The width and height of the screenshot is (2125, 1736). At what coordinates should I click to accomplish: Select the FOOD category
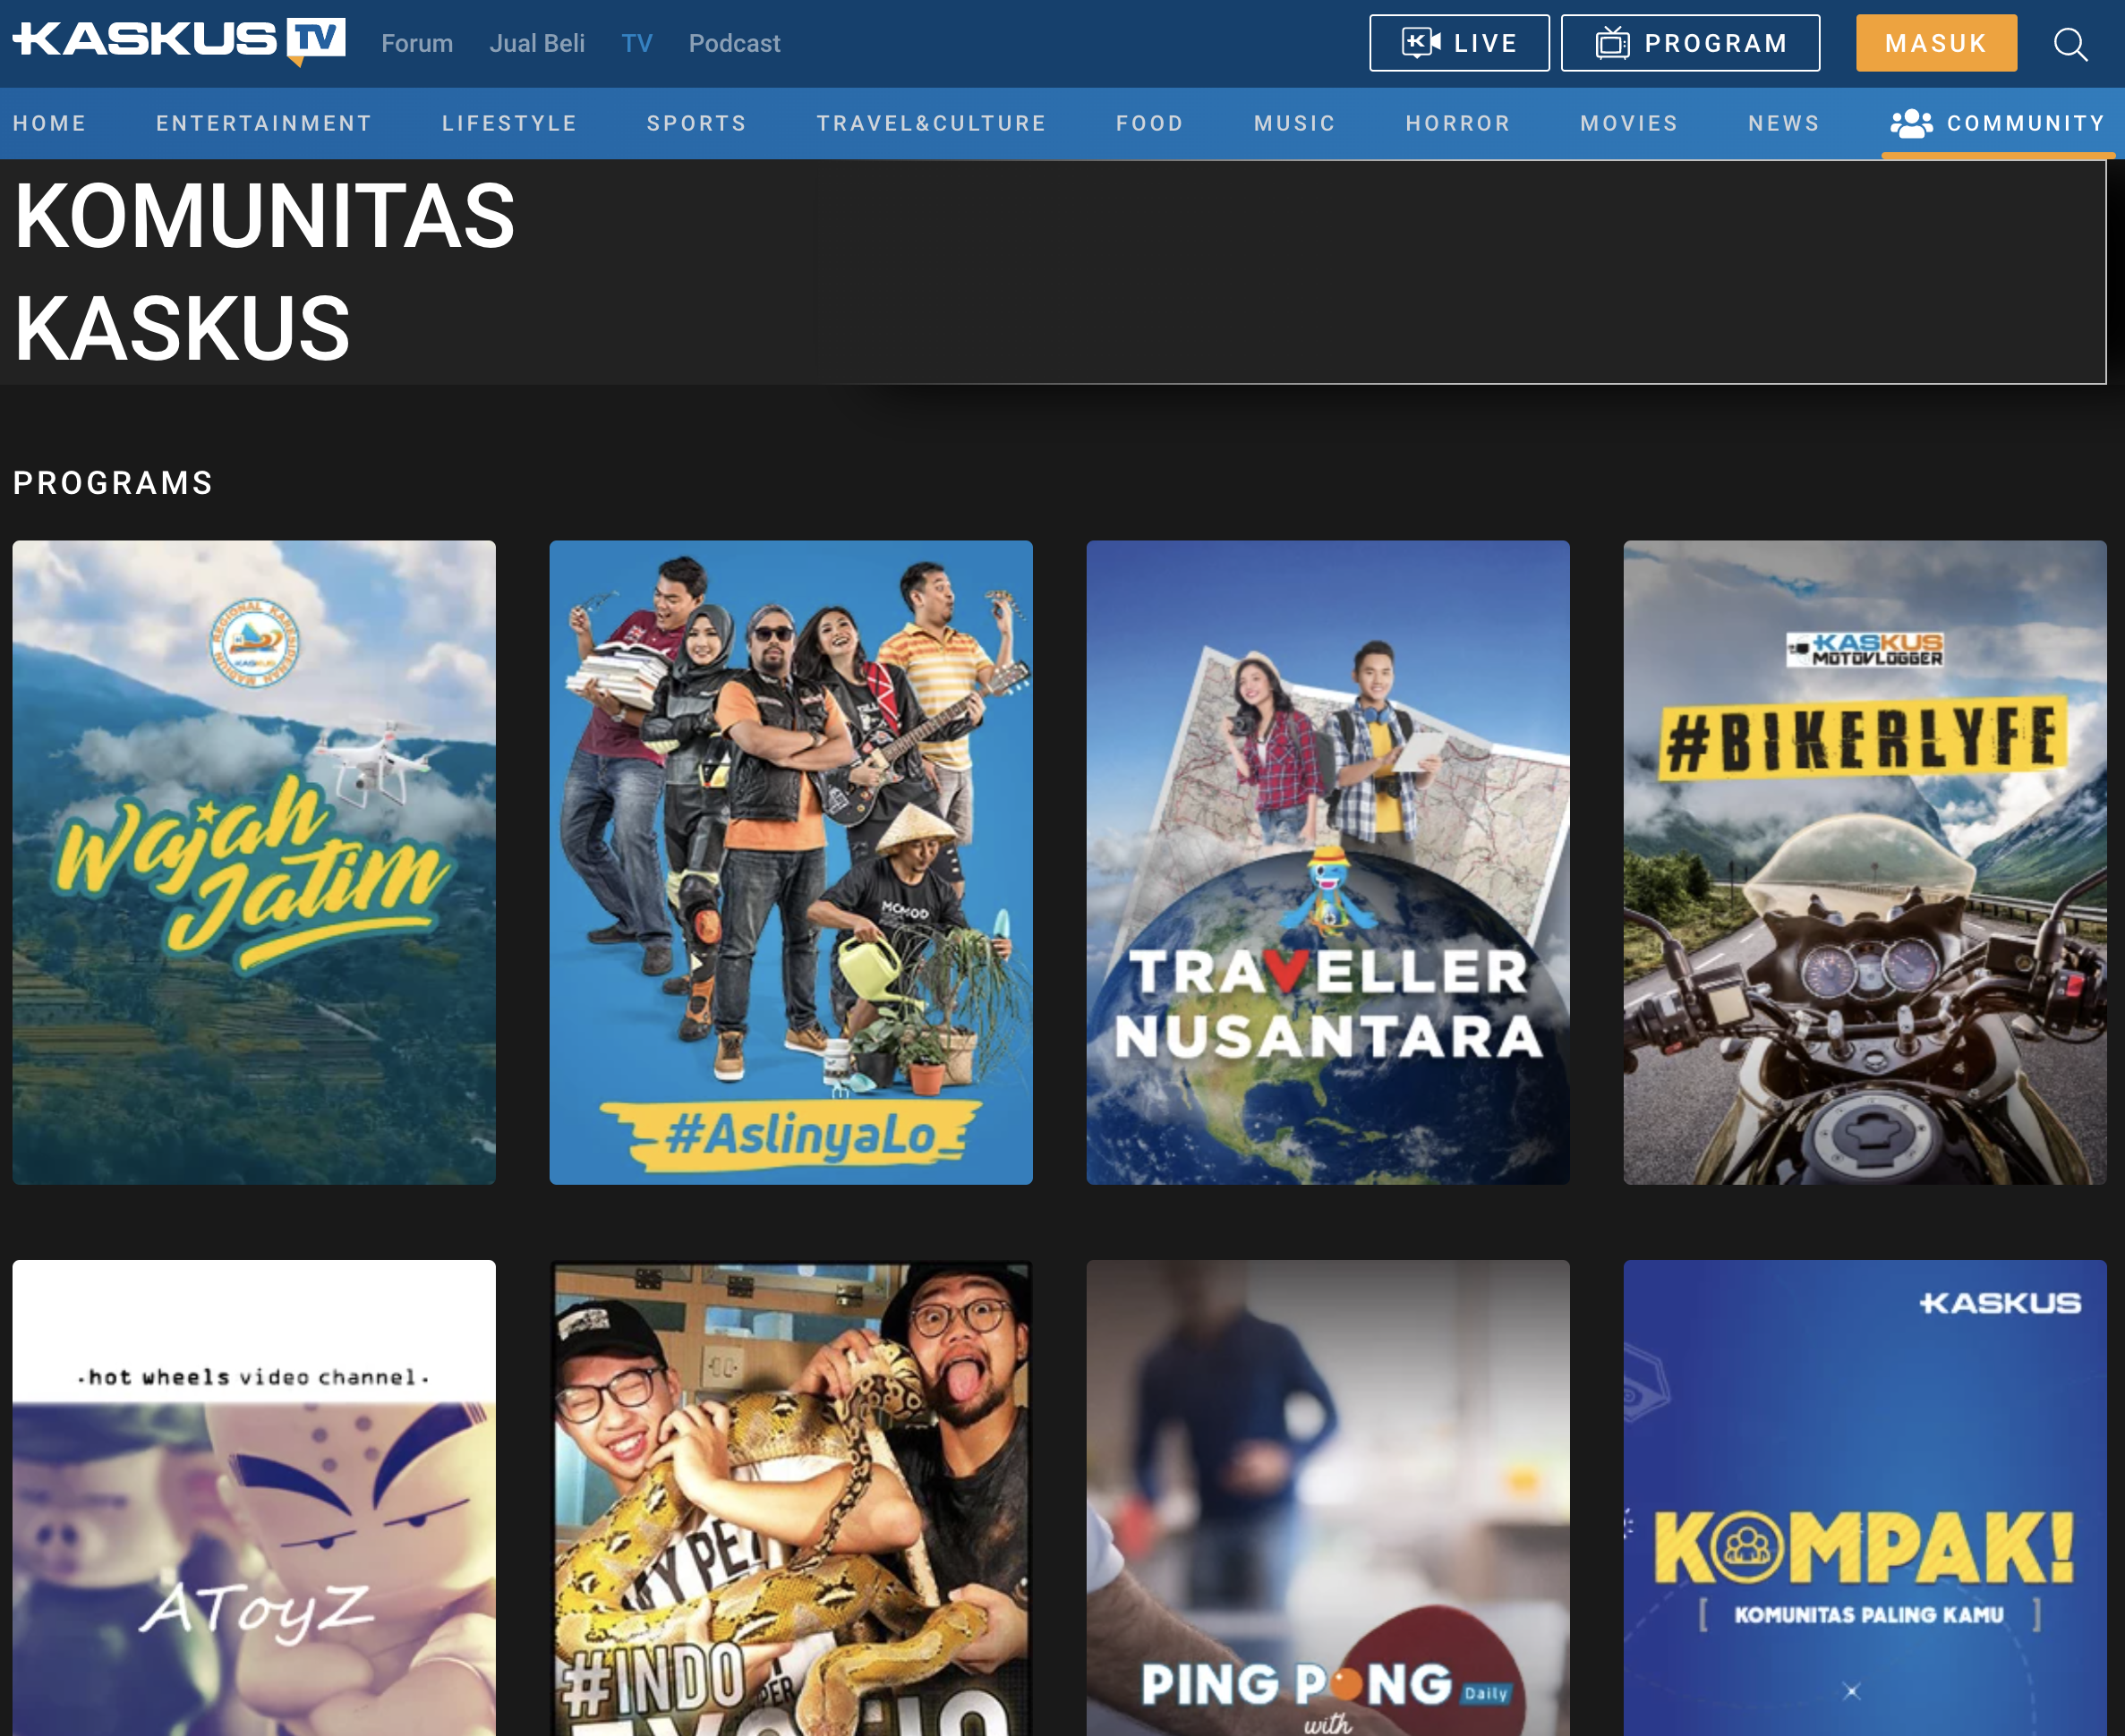tap(1150, 123)
